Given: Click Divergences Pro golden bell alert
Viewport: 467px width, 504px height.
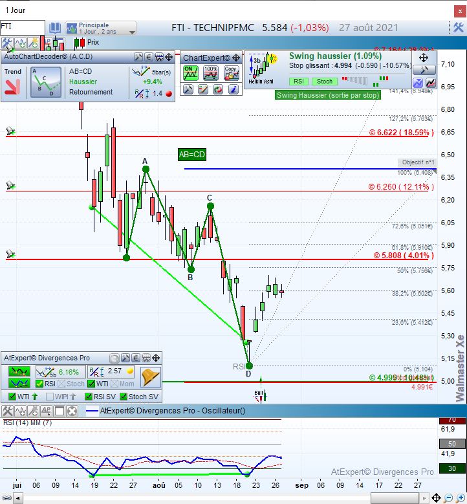Looking at the screenshot, I should [x=151, y=377].
